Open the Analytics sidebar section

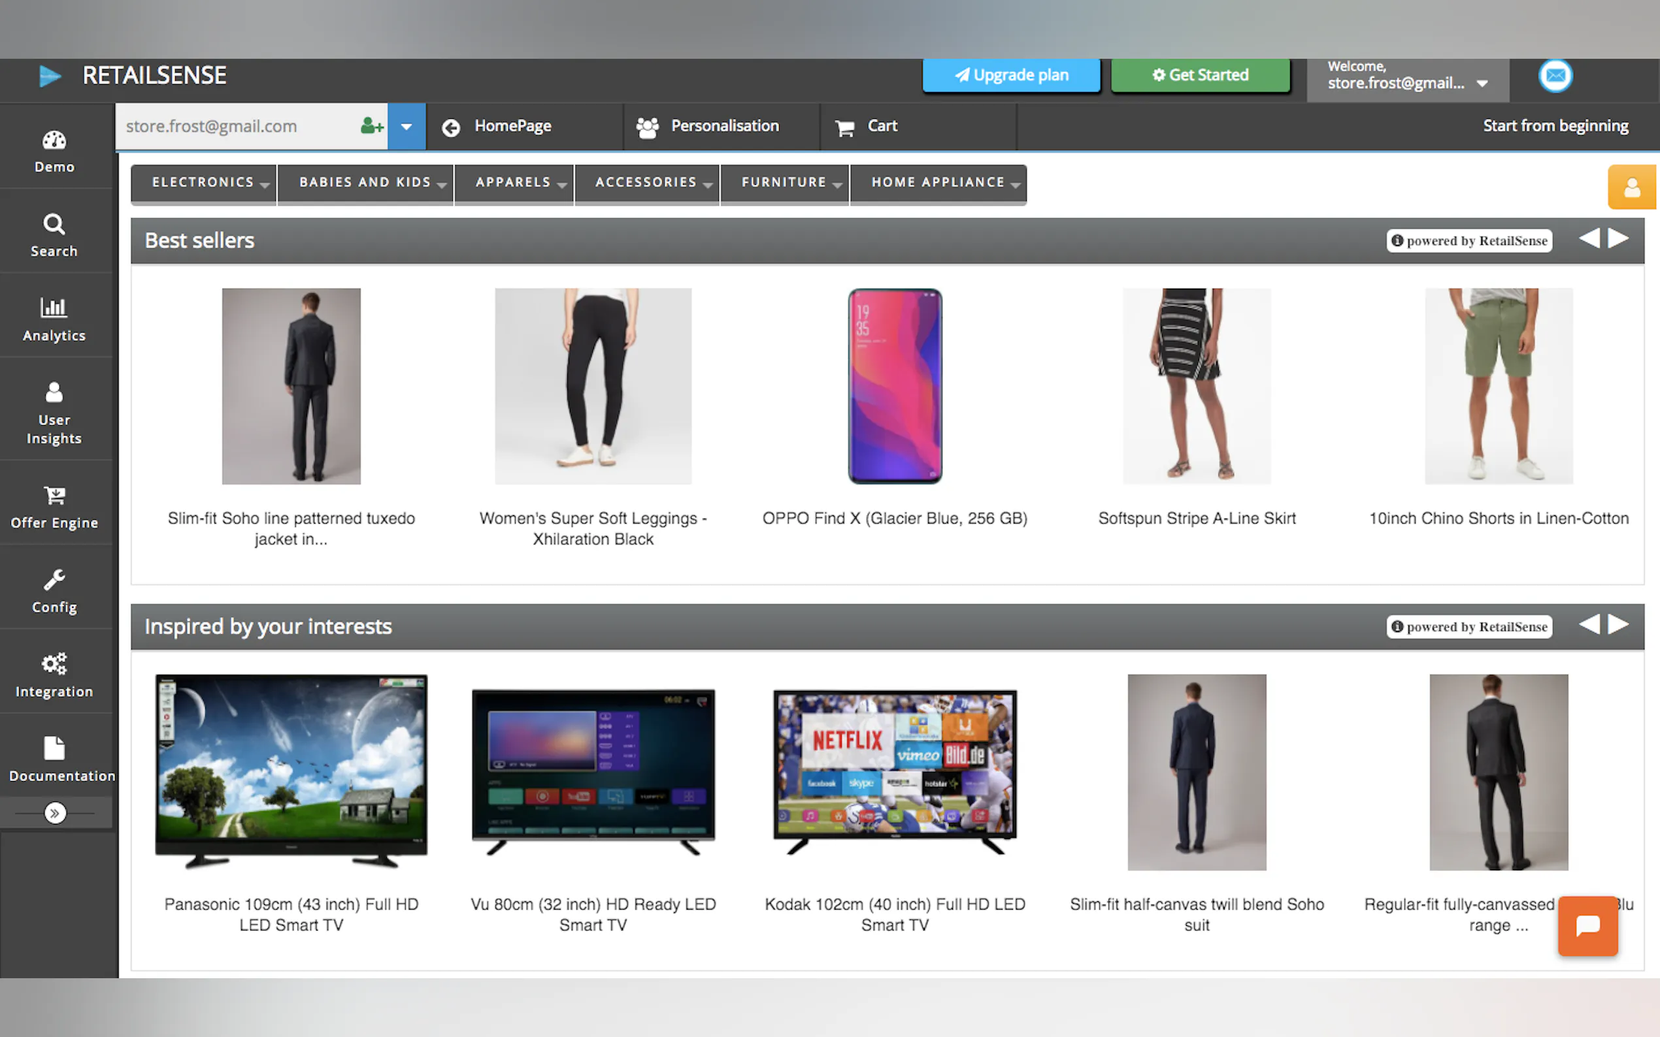[x=55, y=319]
